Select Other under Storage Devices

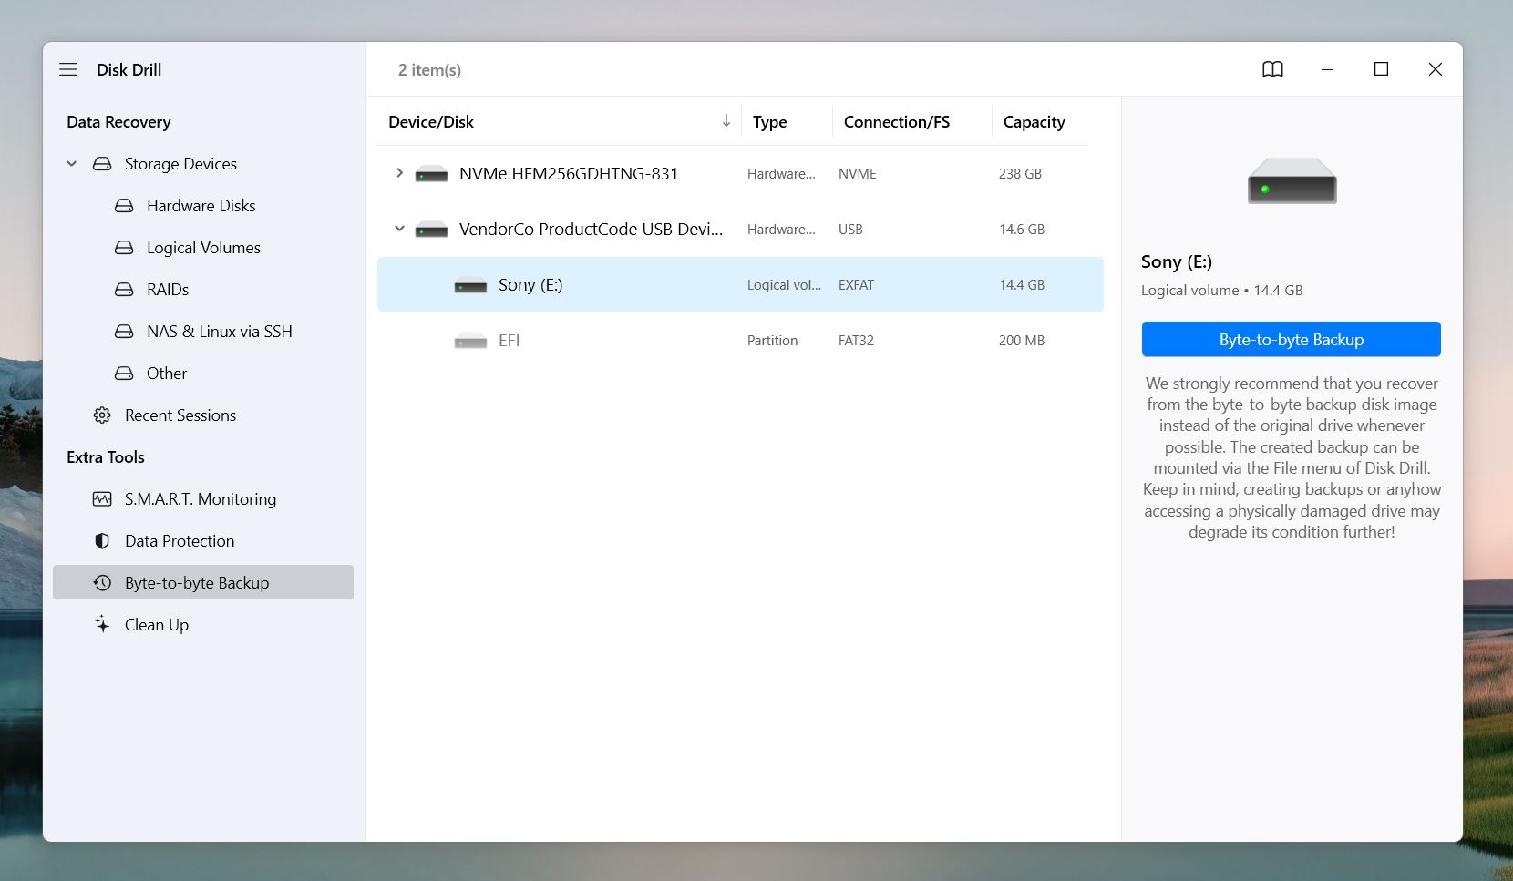167,374
